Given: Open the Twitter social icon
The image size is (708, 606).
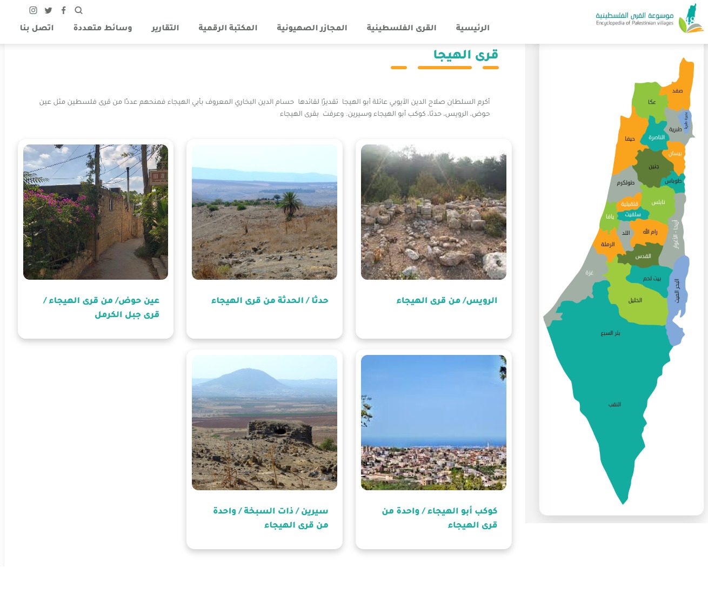Looking at the screenshot, I should pos(49,10).
